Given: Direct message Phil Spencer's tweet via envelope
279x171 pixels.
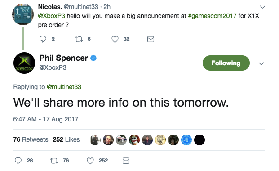Looking at the screenshot, I should pyautogui.click(x=126, y=161).
